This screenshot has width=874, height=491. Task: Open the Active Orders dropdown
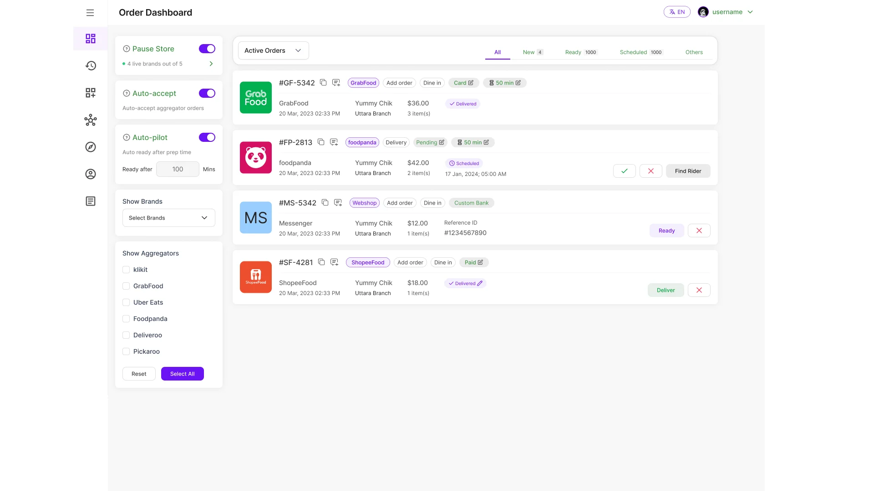point(273,50)
